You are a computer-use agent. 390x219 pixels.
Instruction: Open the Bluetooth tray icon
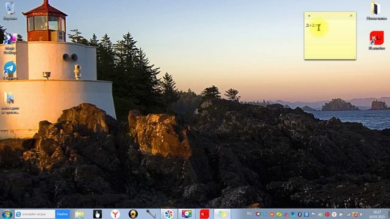coord(300,214)
